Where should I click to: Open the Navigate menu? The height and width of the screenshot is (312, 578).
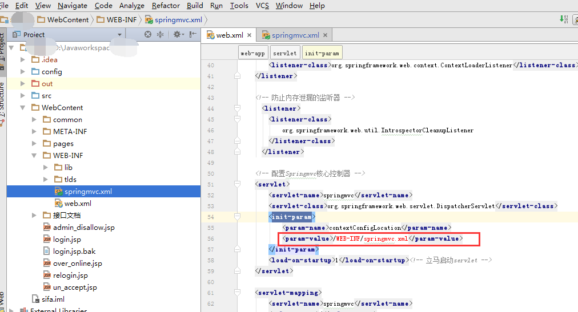click(73, 6)
